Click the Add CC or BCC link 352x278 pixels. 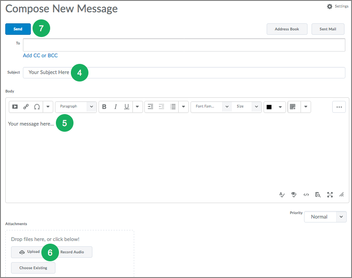(40, 56)
